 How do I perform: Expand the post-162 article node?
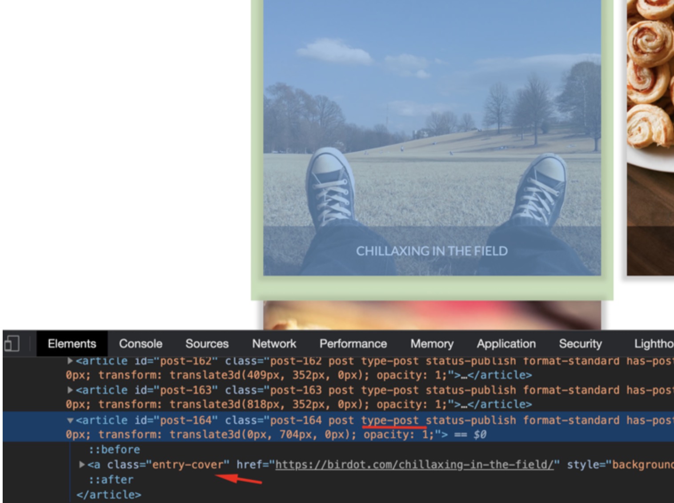click(x=70, y=360)
